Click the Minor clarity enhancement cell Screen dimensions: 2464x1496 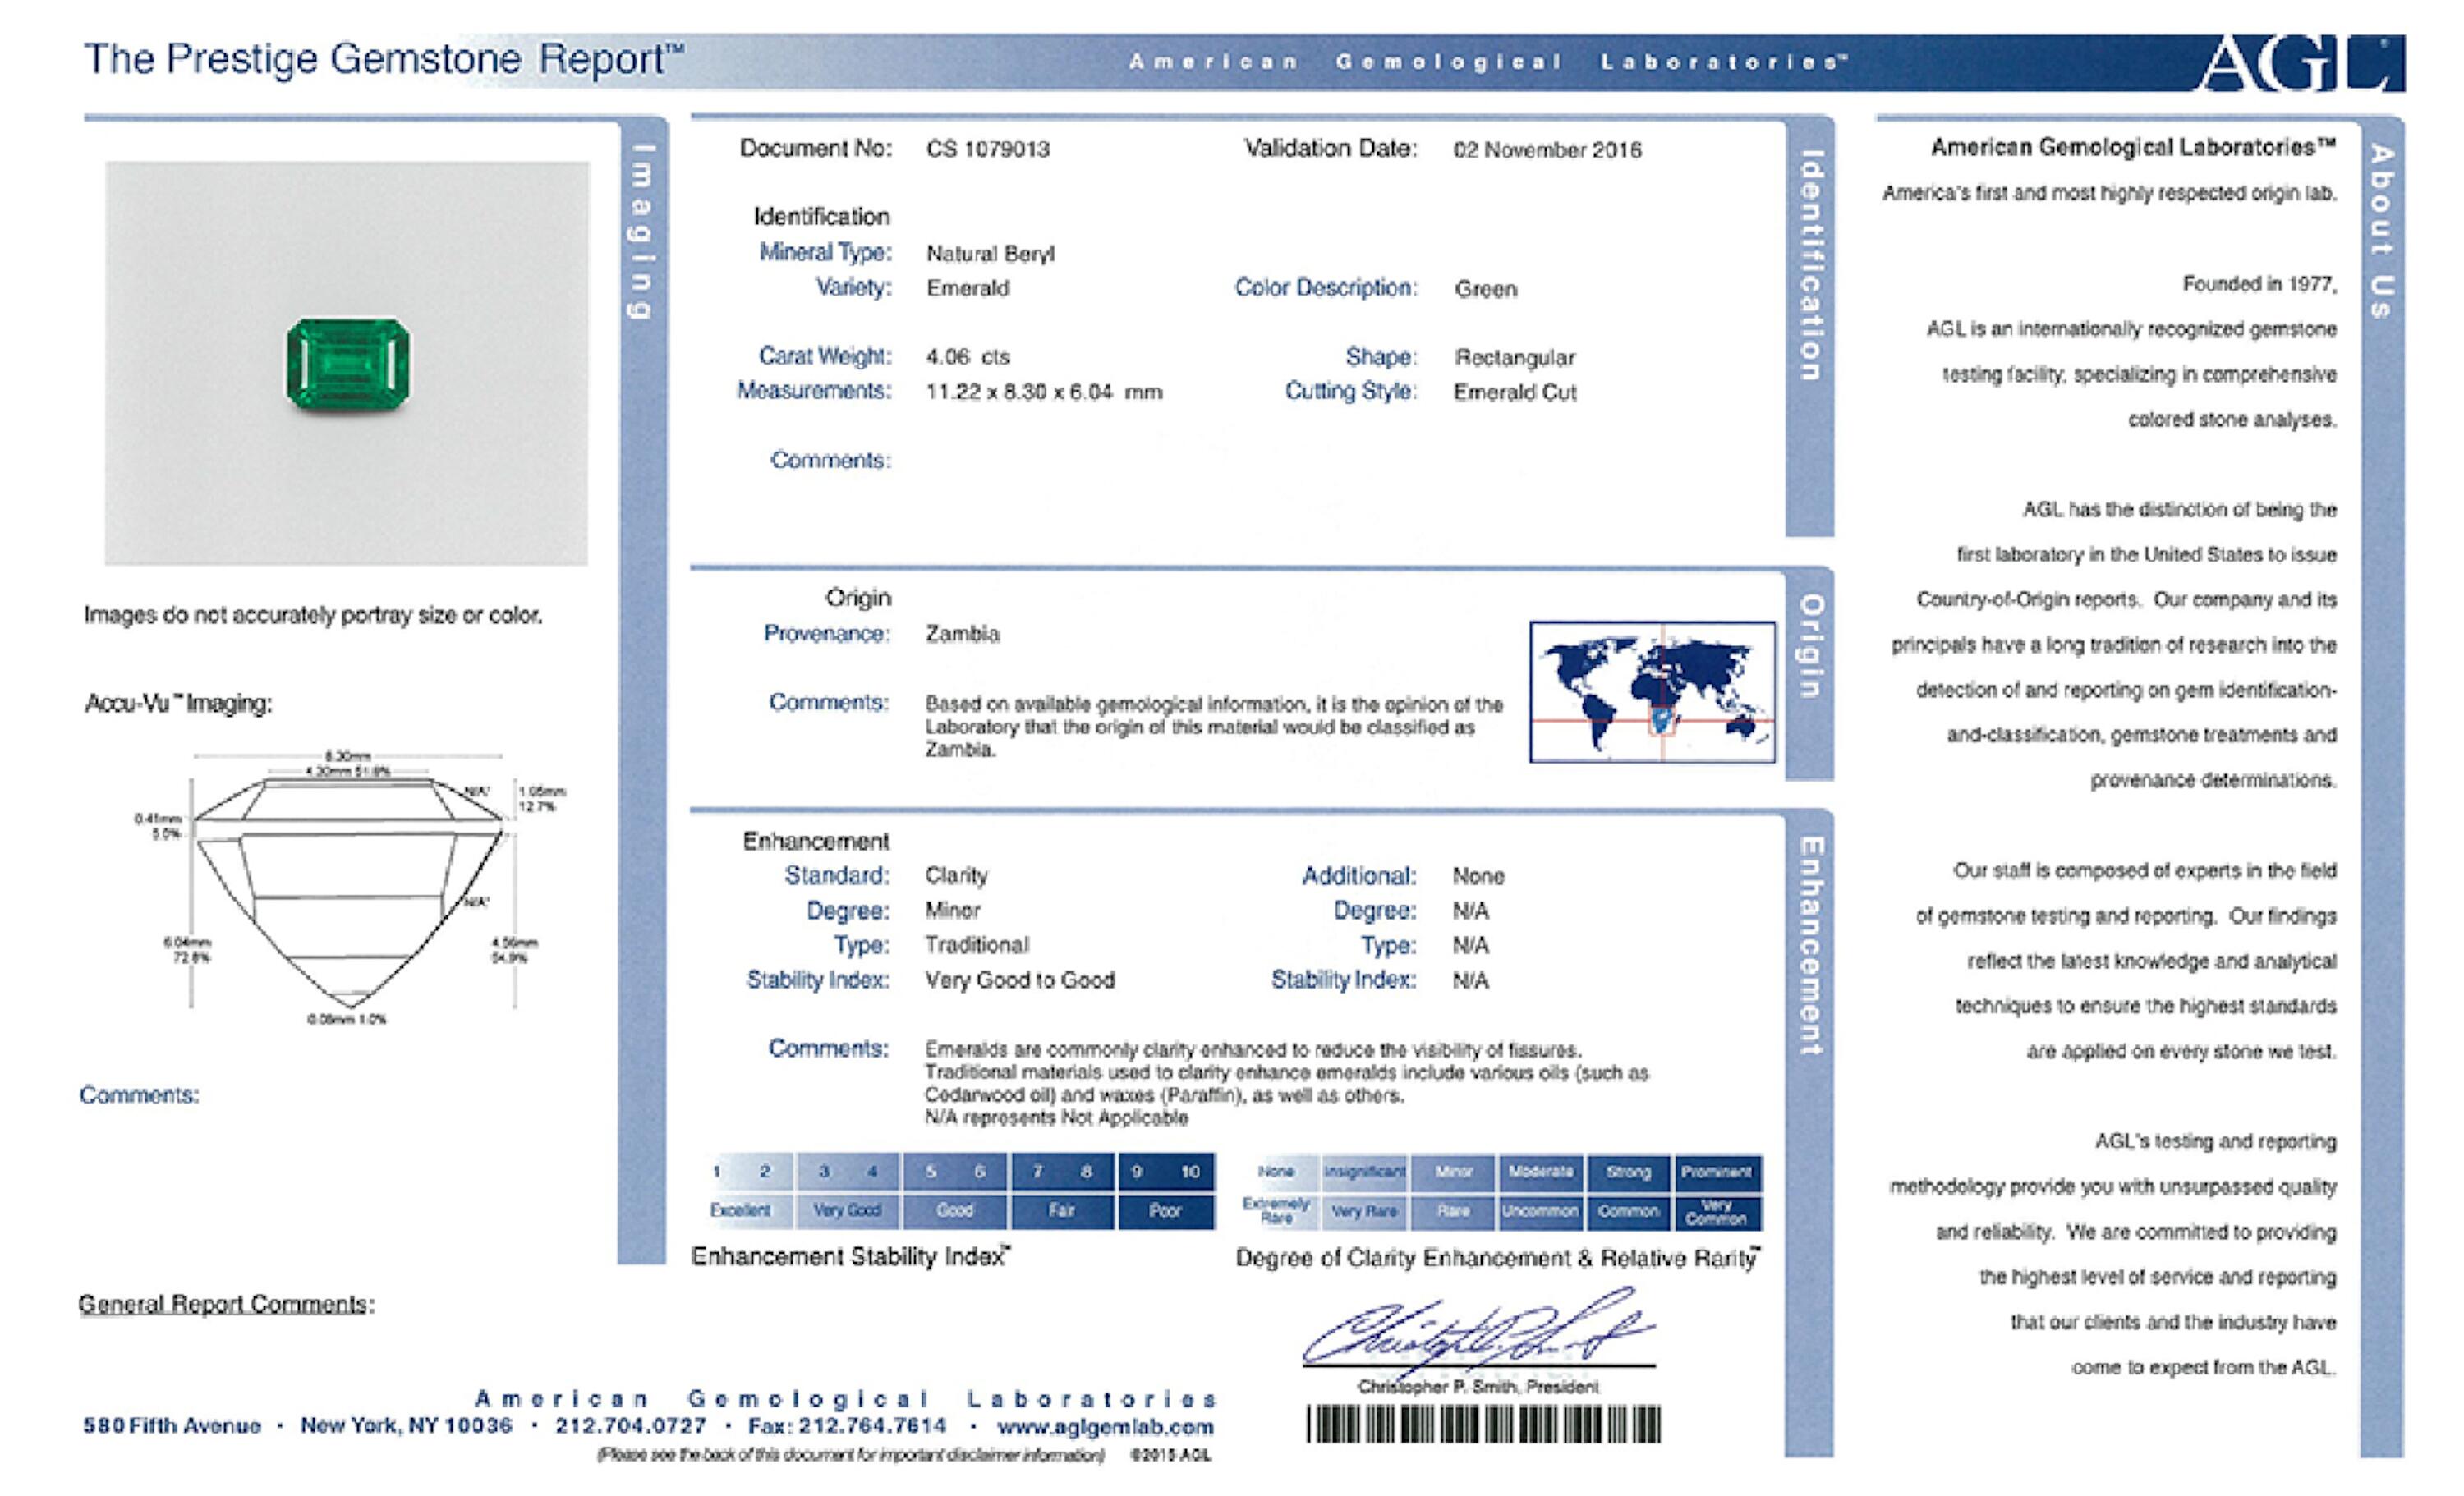coord(1453,1171)
